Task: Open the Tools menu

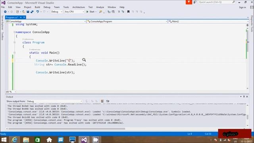Action: click(x=66, y=7)
